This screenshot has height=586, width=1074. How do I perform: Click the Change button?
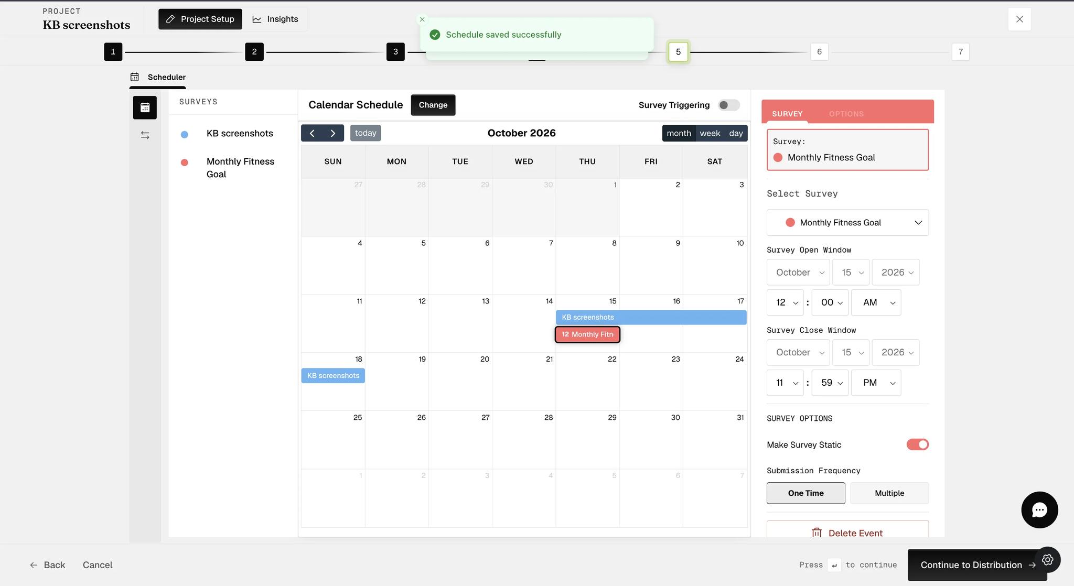tap(433, 105)
